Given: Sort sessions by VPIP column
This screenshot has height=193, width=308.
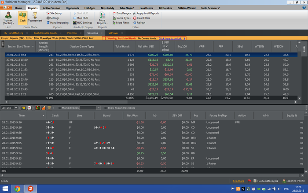Looking at the screenshot, I should 202,46.
